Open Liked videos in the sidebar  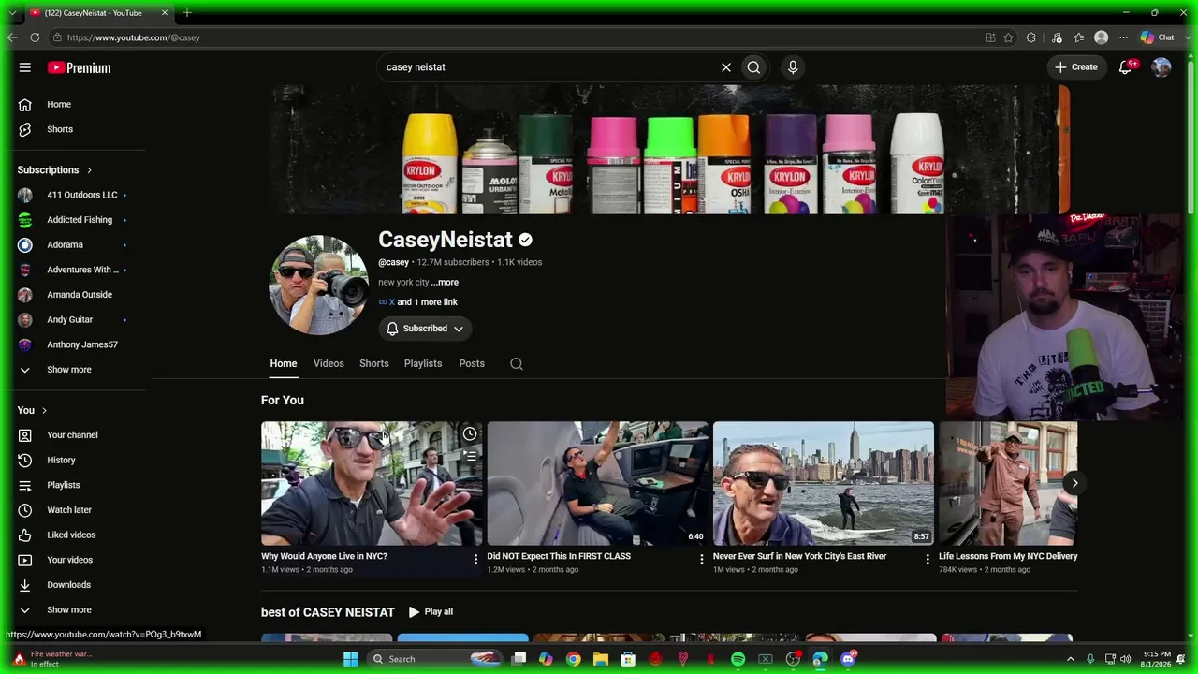coord(73,535)
